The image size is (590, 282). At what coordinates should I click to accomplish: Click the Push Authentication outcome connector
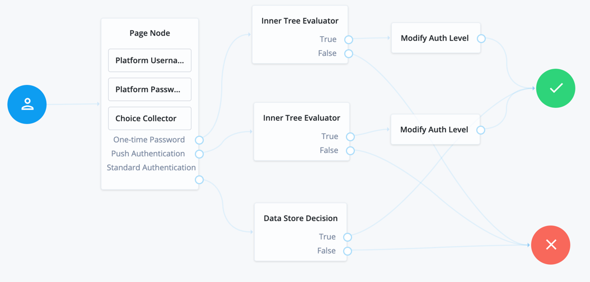(199, 154)
